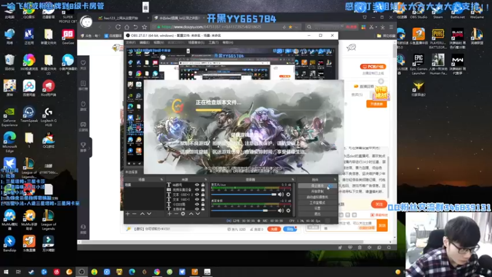
Task: Open source properties gear in OBS sources panel
Action: point(183,214)
